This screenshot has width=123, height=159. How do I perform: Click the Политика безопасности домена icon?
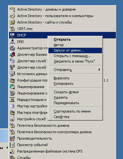[x=12, y=125]
